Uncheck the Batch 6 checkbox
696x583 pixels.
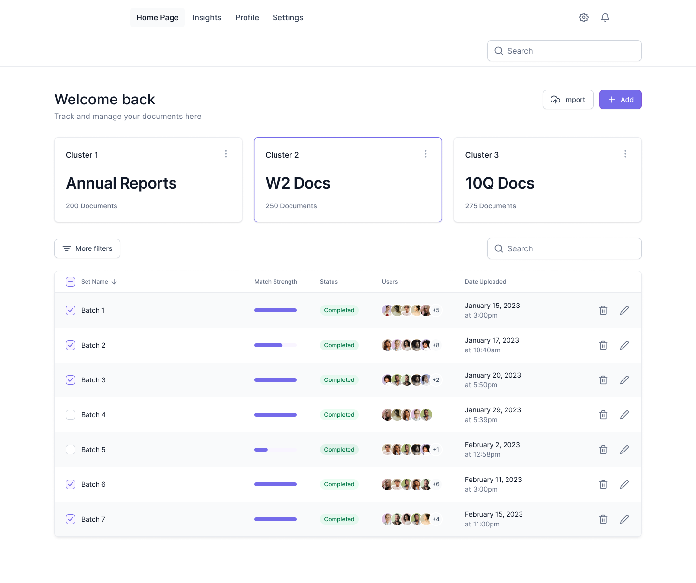click(71, 484)
